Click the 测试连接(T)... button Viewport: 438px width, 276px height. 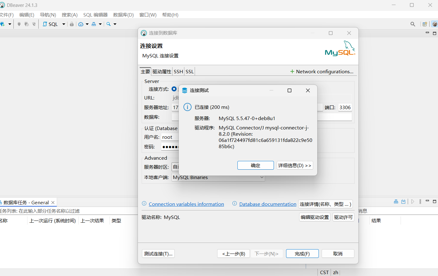(158, 254)
